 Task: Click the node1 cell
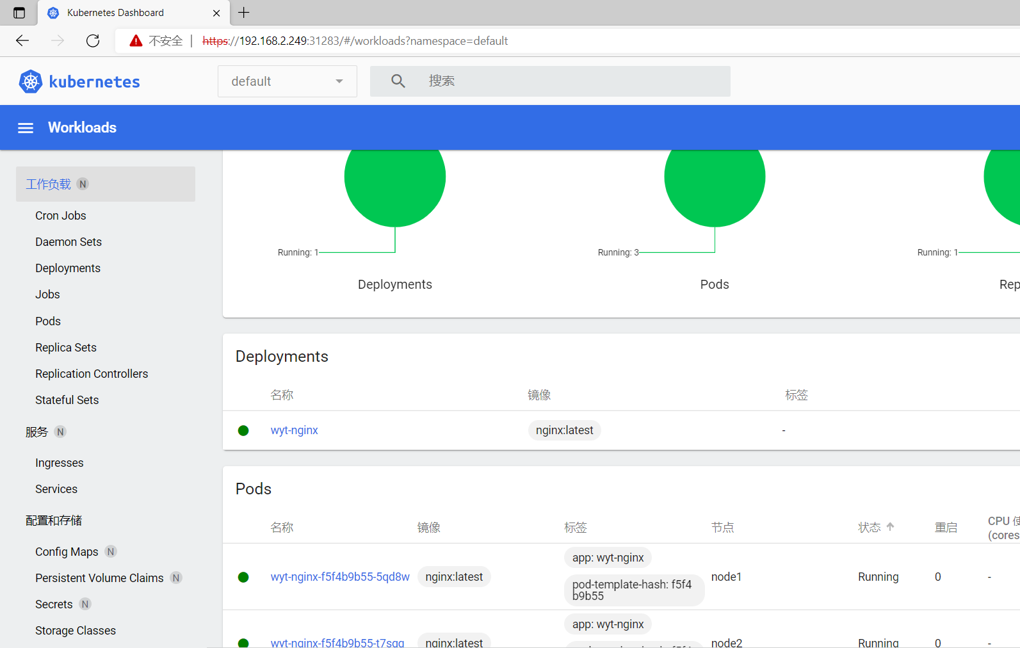coord(727,577)
